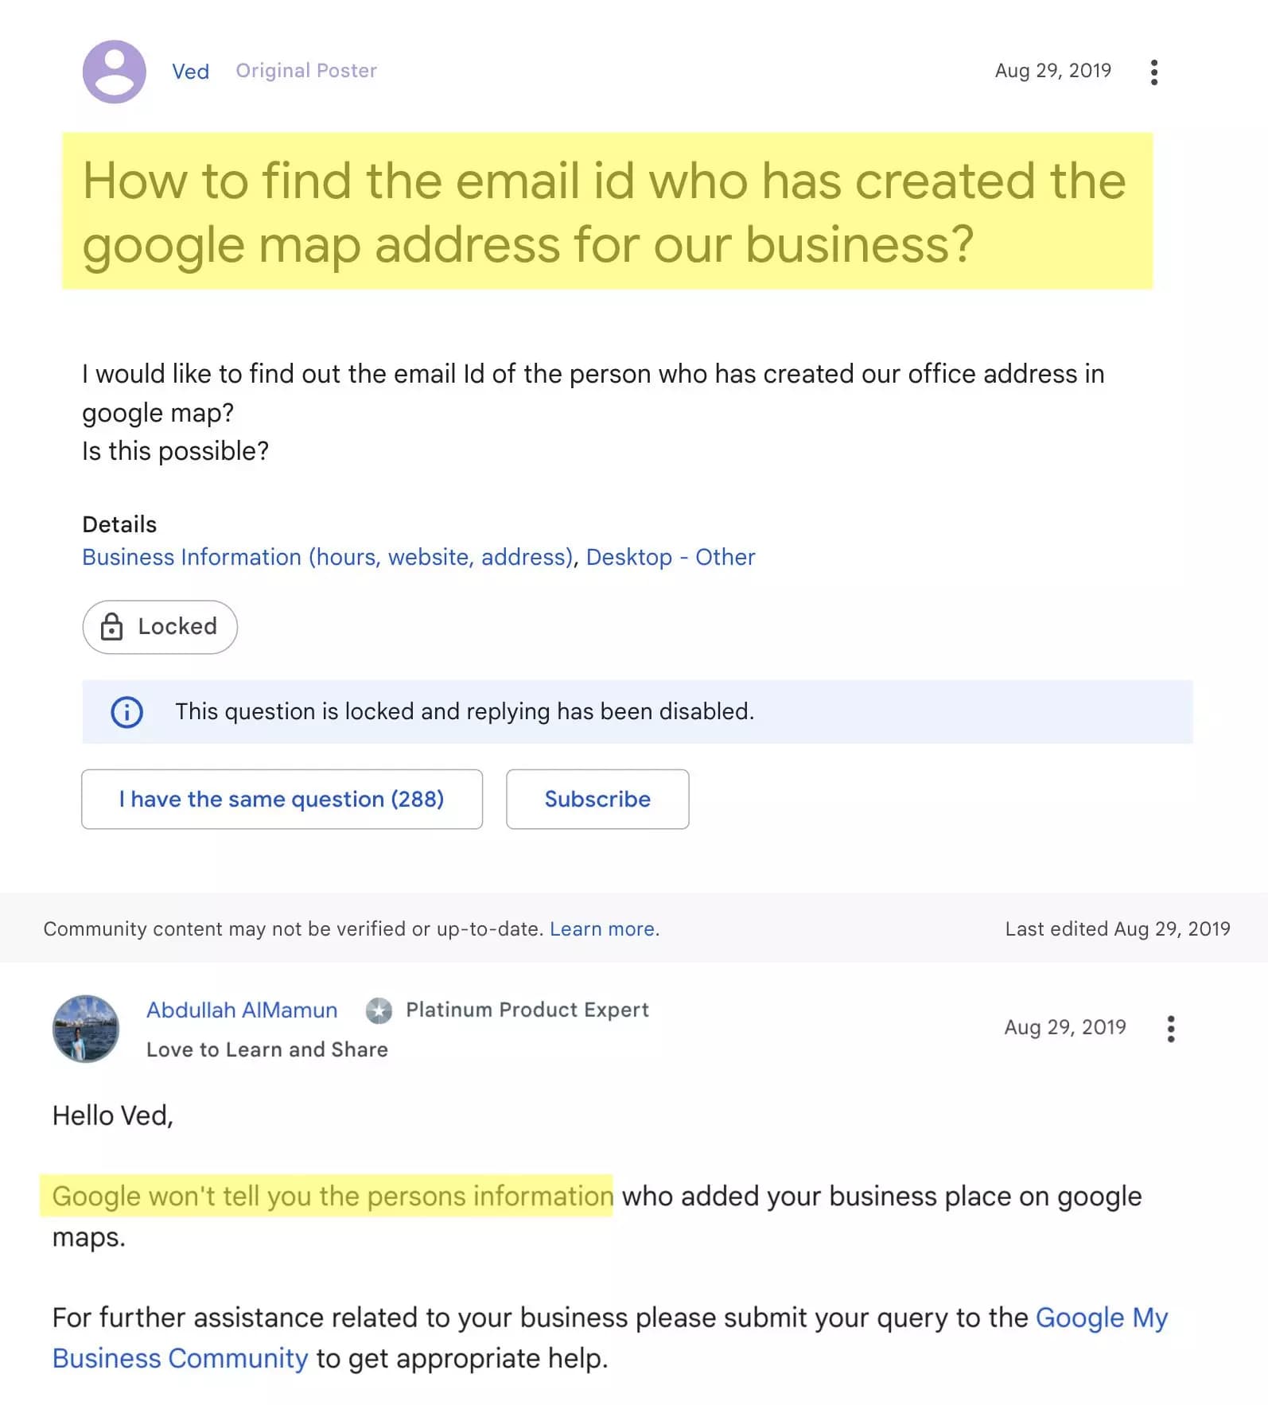The height and width of the screenshot is (1405, 1268).
Task: Open the question's three-dot options menu
Action: pos(1154,72)
